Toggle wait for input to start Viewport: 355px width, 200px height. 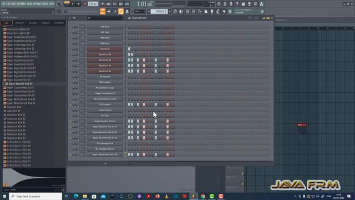click(109, 4)
